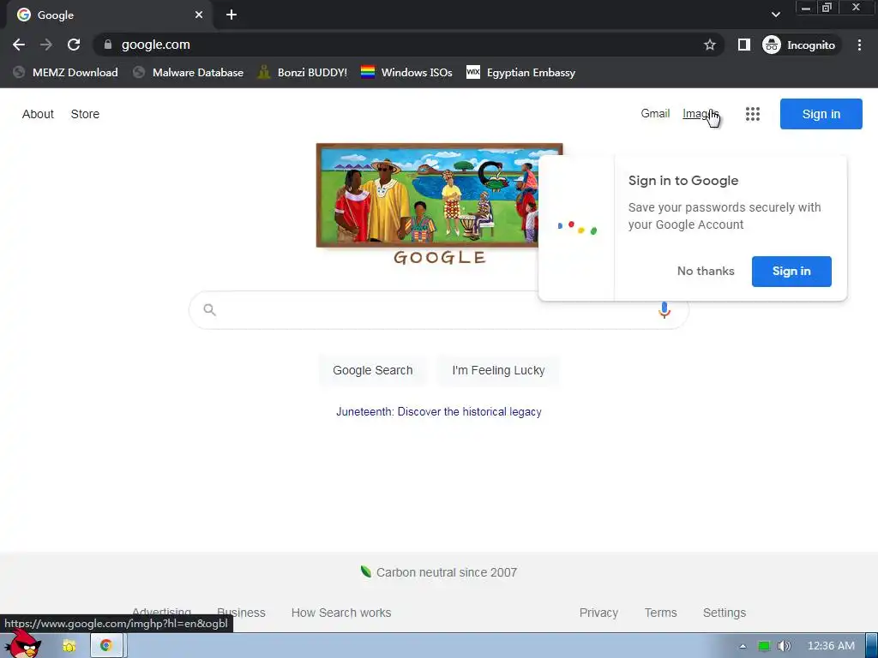Open the Bonzi BUDDY! bookmark
Viewport: 878px width, 658px height.
coord(303,72)
